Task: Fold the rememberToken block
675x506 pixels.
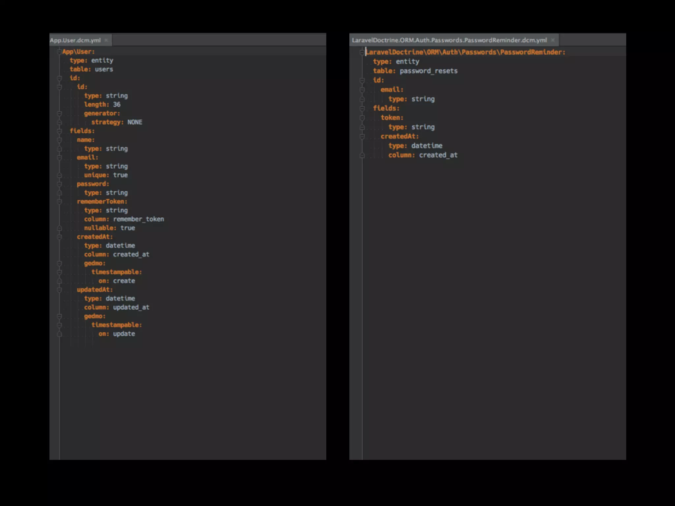Action: (x=59, y=202)
